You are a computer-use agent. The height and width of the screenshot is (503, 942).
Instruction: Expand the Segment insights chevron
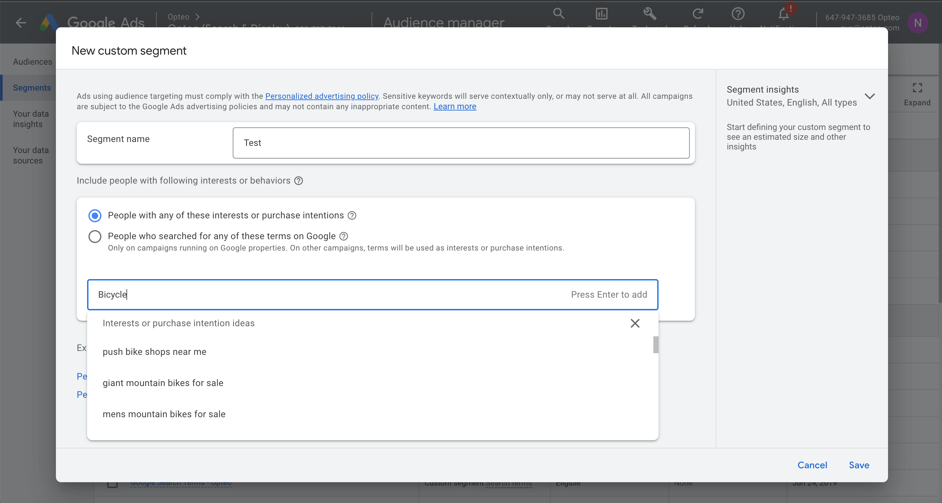click(870, 96)
